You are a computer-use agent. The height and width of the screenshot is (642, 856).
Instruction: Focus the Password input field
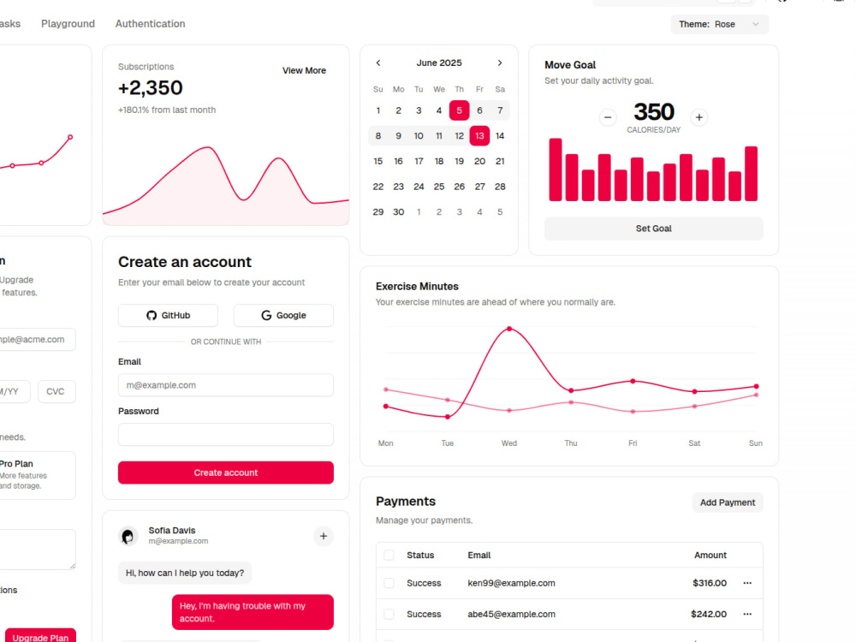(226, 435)
